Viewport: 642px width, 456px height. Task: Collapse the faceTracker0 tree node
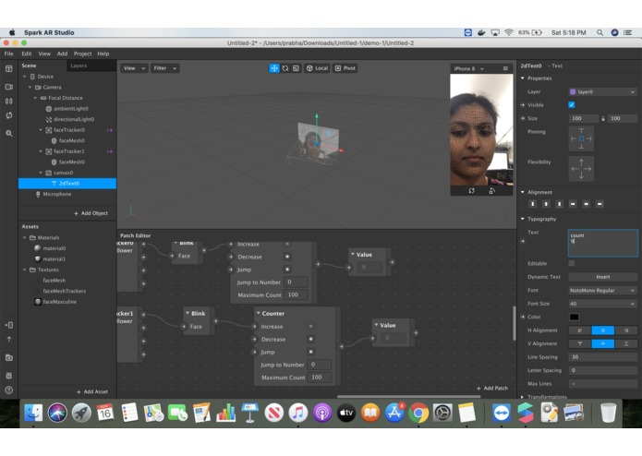coord(41,130)
